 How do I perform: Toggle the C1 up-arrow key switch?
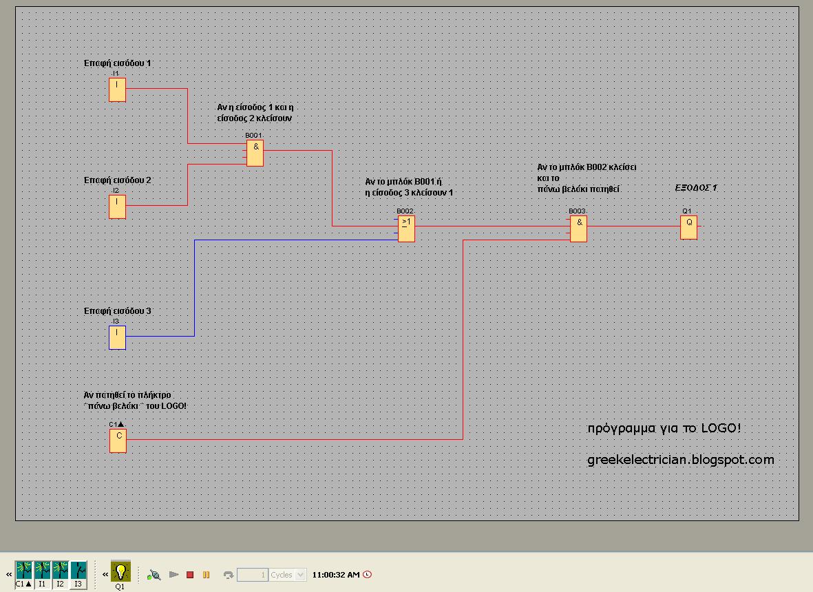23,570
